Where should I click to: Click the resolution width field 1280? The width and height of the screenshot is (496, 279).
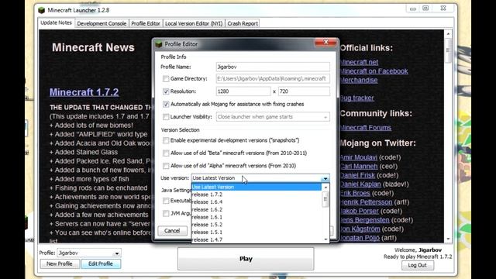243,91
